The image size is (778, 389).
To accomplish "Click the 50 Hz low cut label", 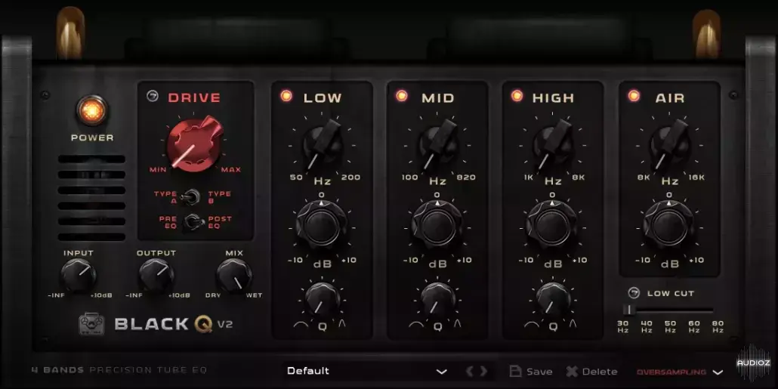I will (x=670, y=326).
